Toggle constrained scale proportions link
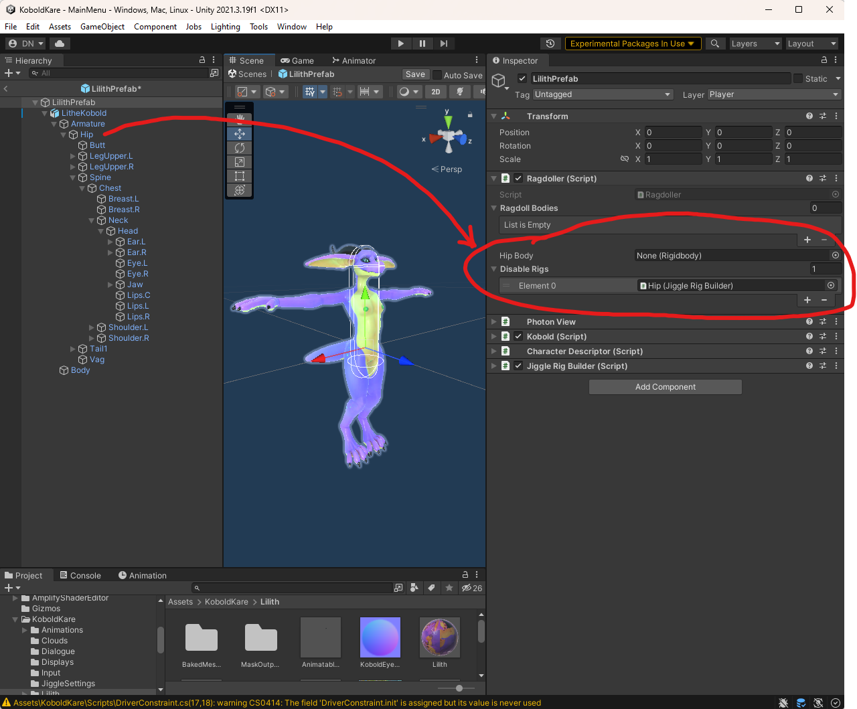 (x=625, y=159)
